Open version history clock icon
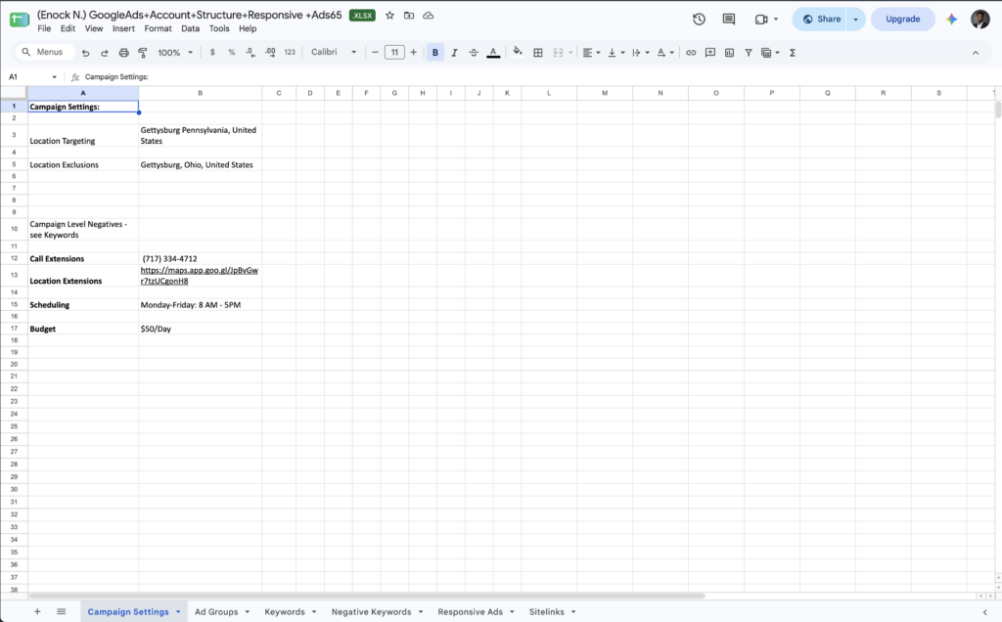The height and width of the screenshot is (622, 1002). [699, 20]
